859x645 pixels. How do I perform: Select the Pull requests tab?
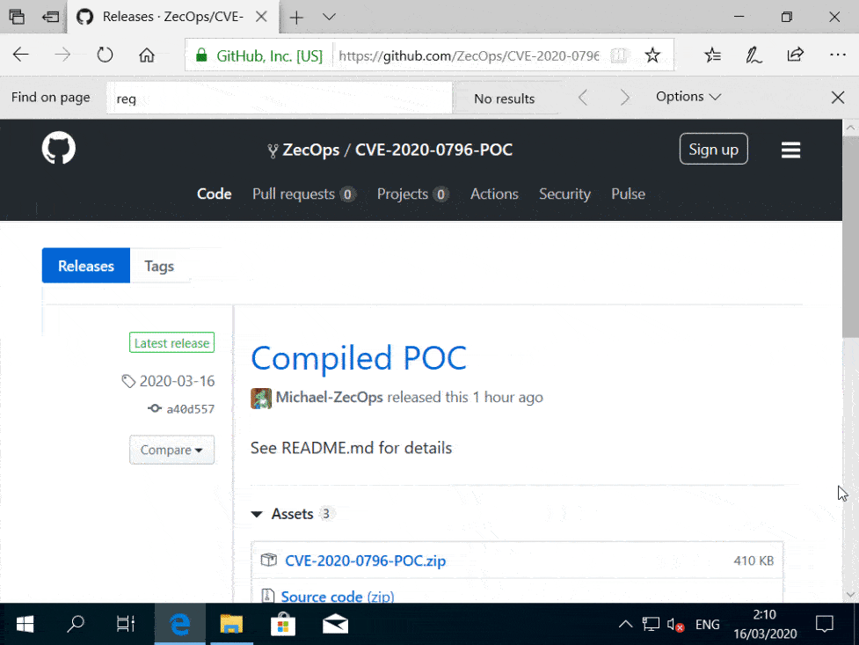click(x=304, y=194)
